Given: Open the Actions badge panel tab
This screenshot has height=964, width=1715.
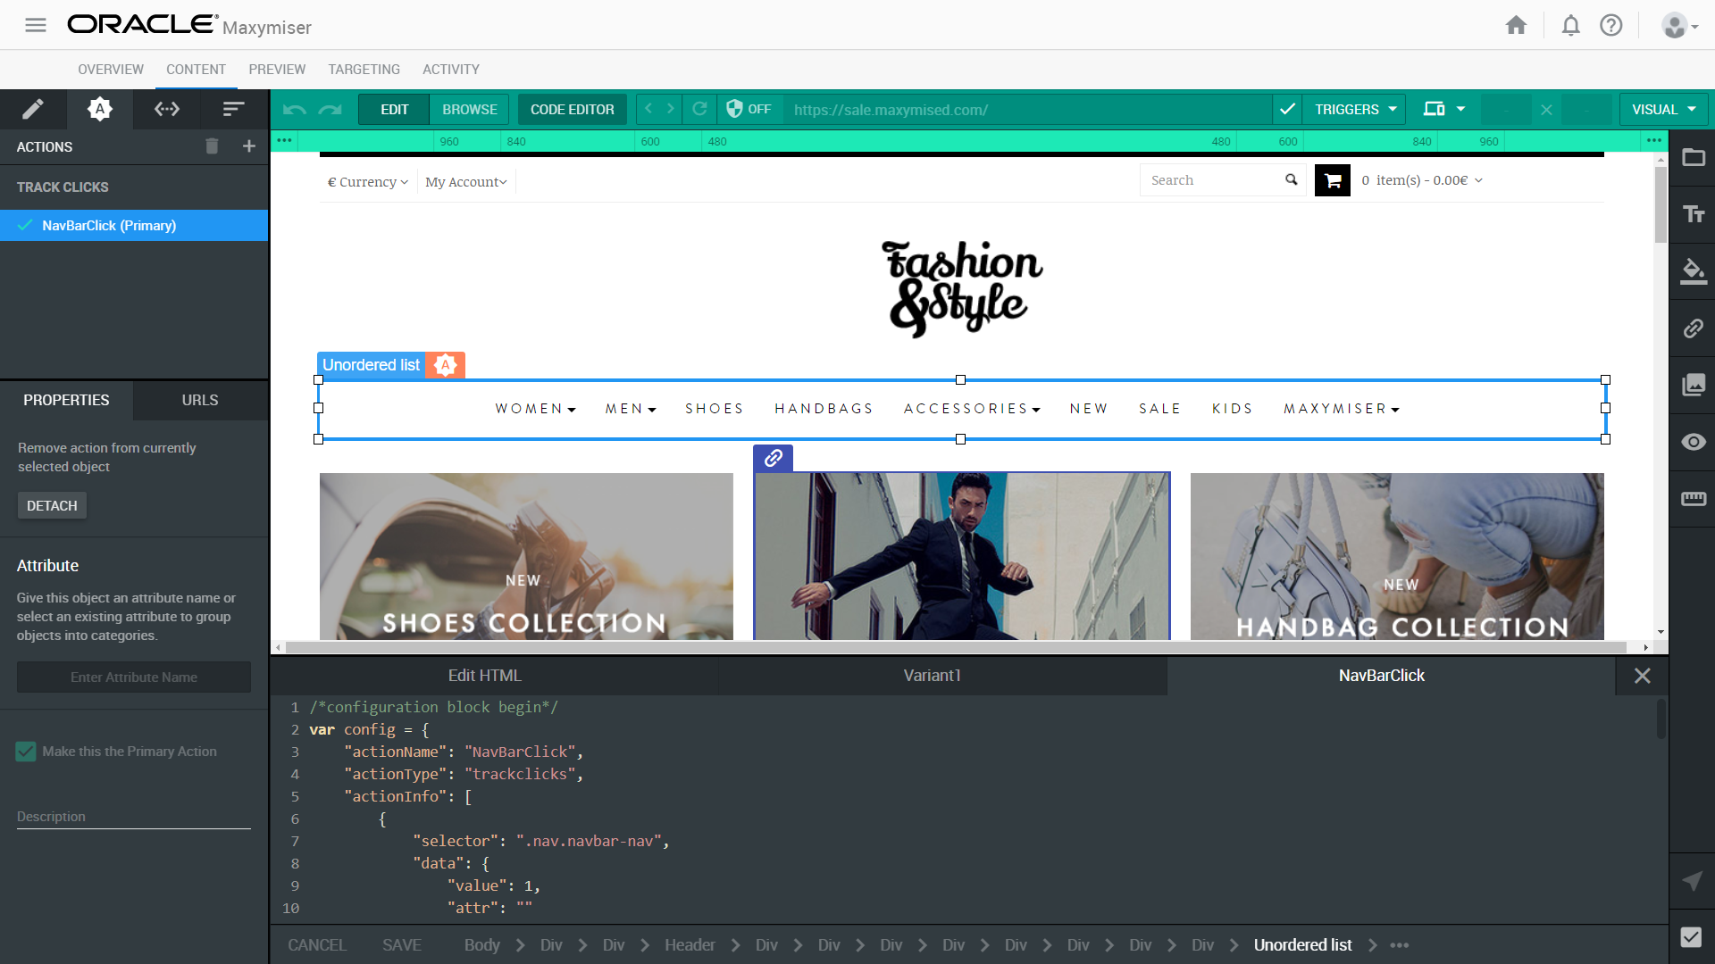Looking at the screenshot, I should click(x=100, y=109).
